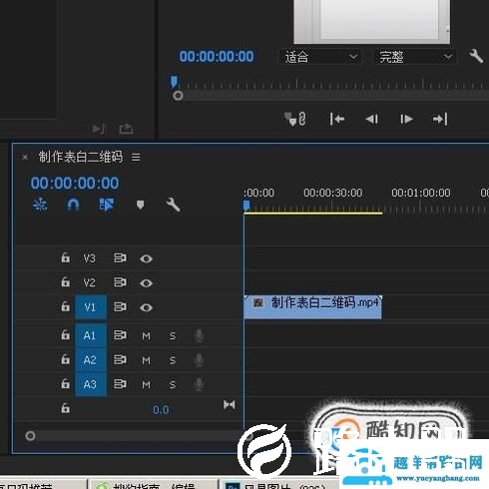Click the V2 track label

pyautogui.click(x=90, y=282)
